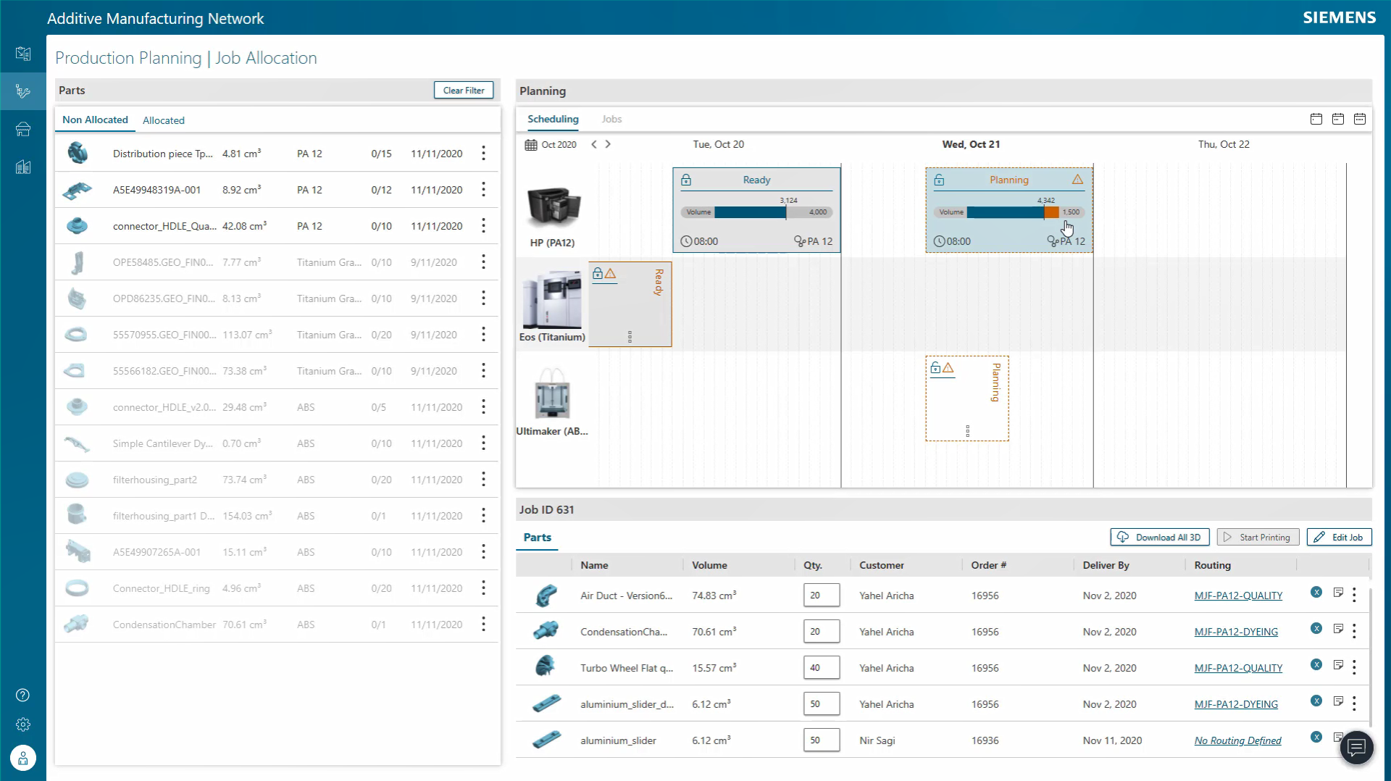Viewport: 1391px width, 781px height.
Task: Open the chat bubble in the bottom corner
Action: click(x=1356, y=748)
